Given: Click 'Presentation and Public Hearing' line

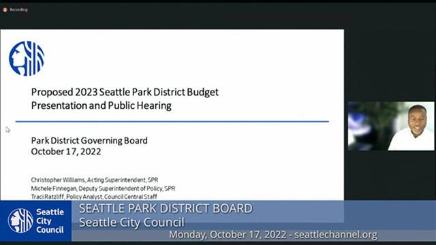Looking at the screenshot, I should [x=102, y=105].
